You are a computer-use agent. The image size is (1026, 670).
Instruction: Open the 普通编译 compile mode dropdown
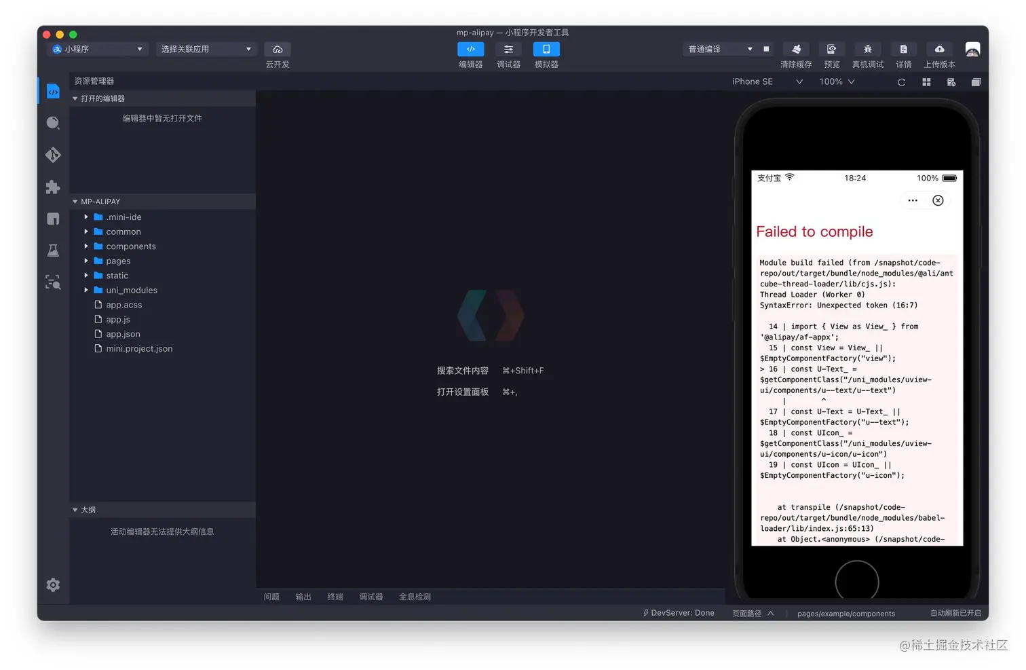(720, 49)
